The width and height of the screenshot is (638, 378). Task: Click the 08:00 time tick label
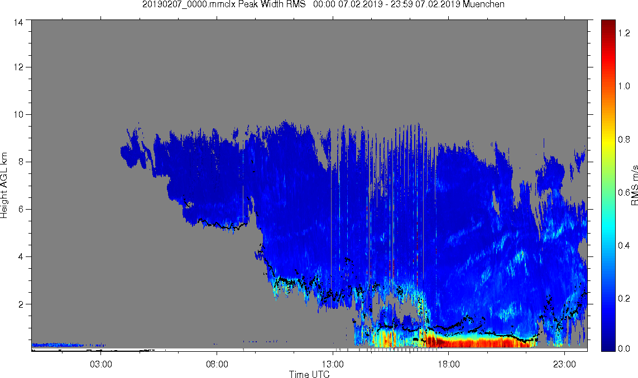coord(217,364)
